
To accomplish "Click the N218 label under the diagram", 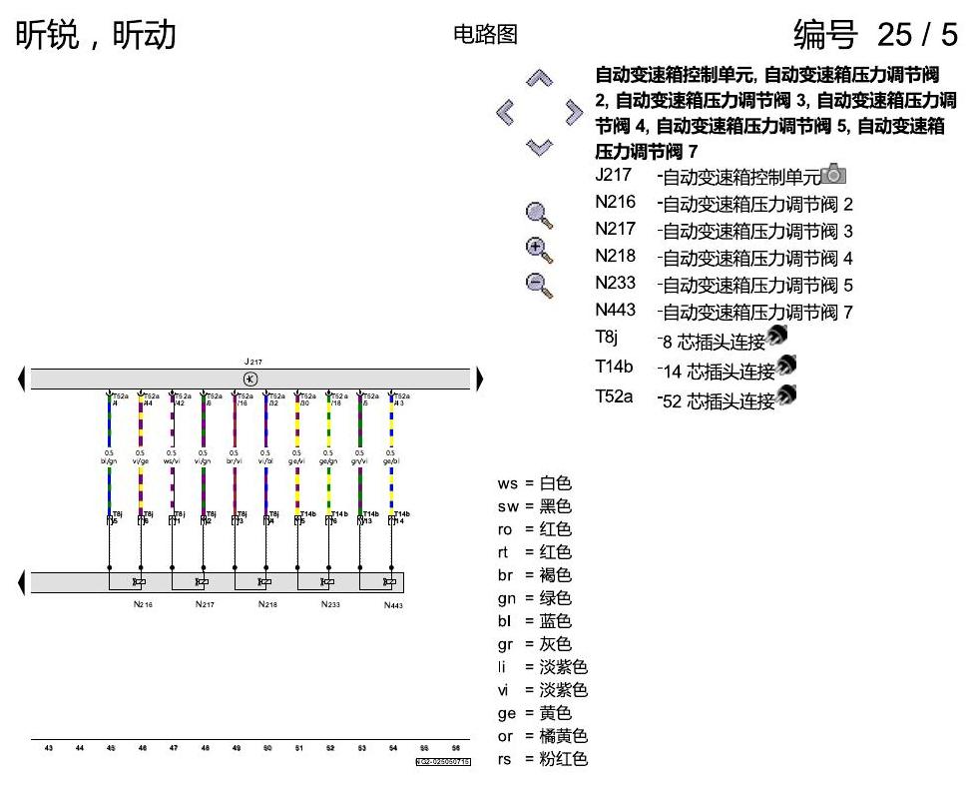I will tap(267, 604).
